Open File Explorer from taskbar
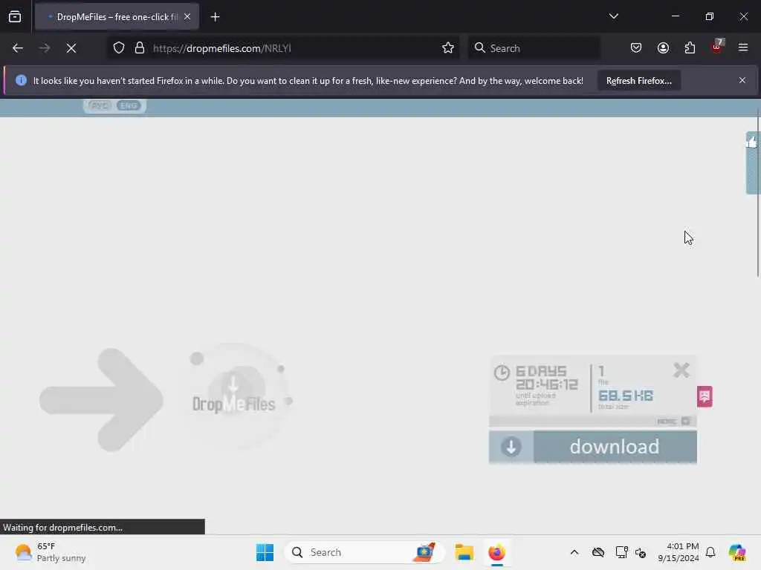 pyautogui.click(x=464, y=552)
